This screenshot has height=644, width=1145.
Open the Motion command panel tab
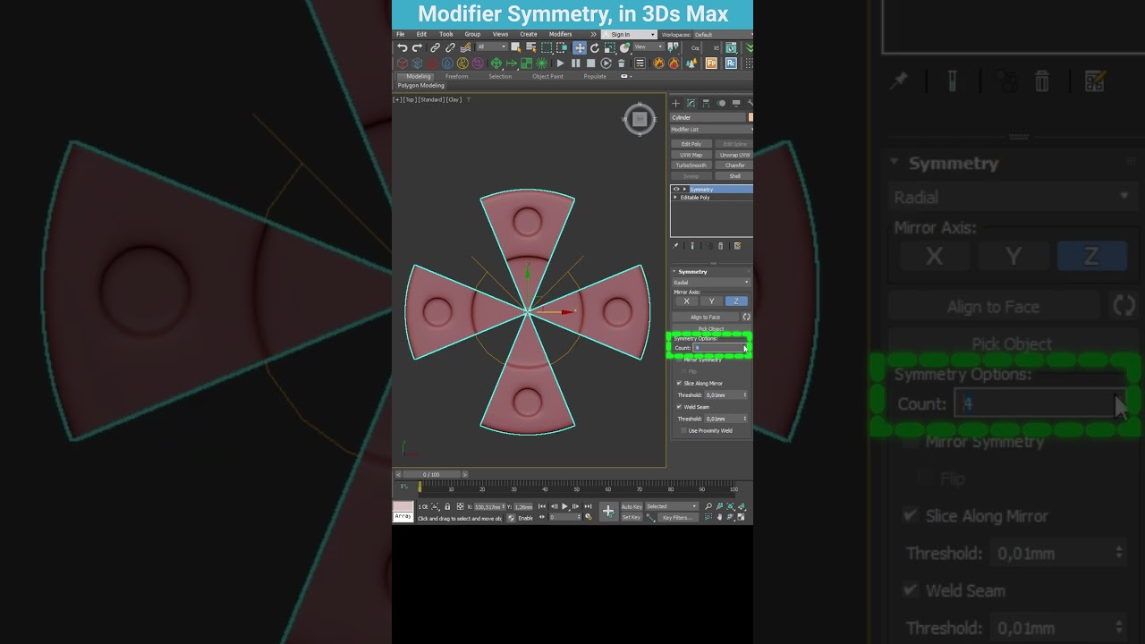pyautogui.click(x=721, y=103)
